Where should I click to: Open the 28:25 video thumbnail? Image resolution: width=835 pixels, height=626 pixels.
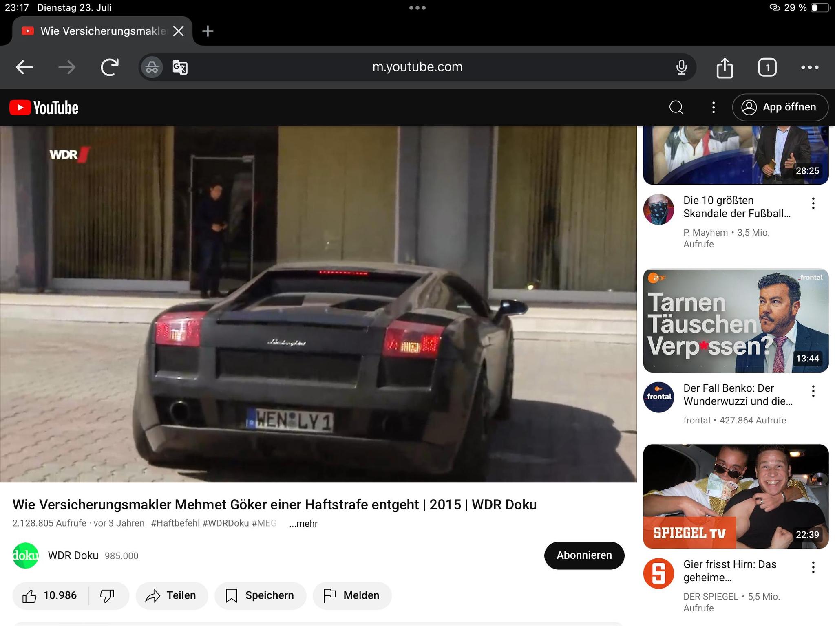coord(736,155)
